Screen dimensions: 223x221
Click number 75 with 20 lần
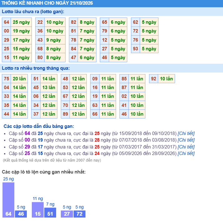point(7,79)
